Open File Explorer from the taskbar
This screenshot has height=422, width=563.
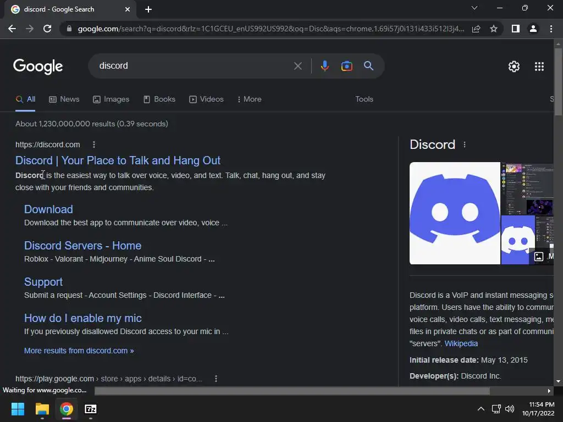(x=42, y=409)
